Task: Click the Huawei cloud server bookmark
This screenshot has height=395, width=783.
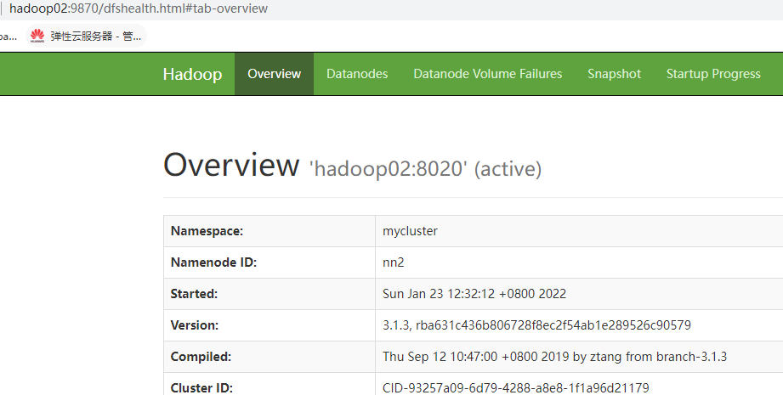Action: pos(86,36)
